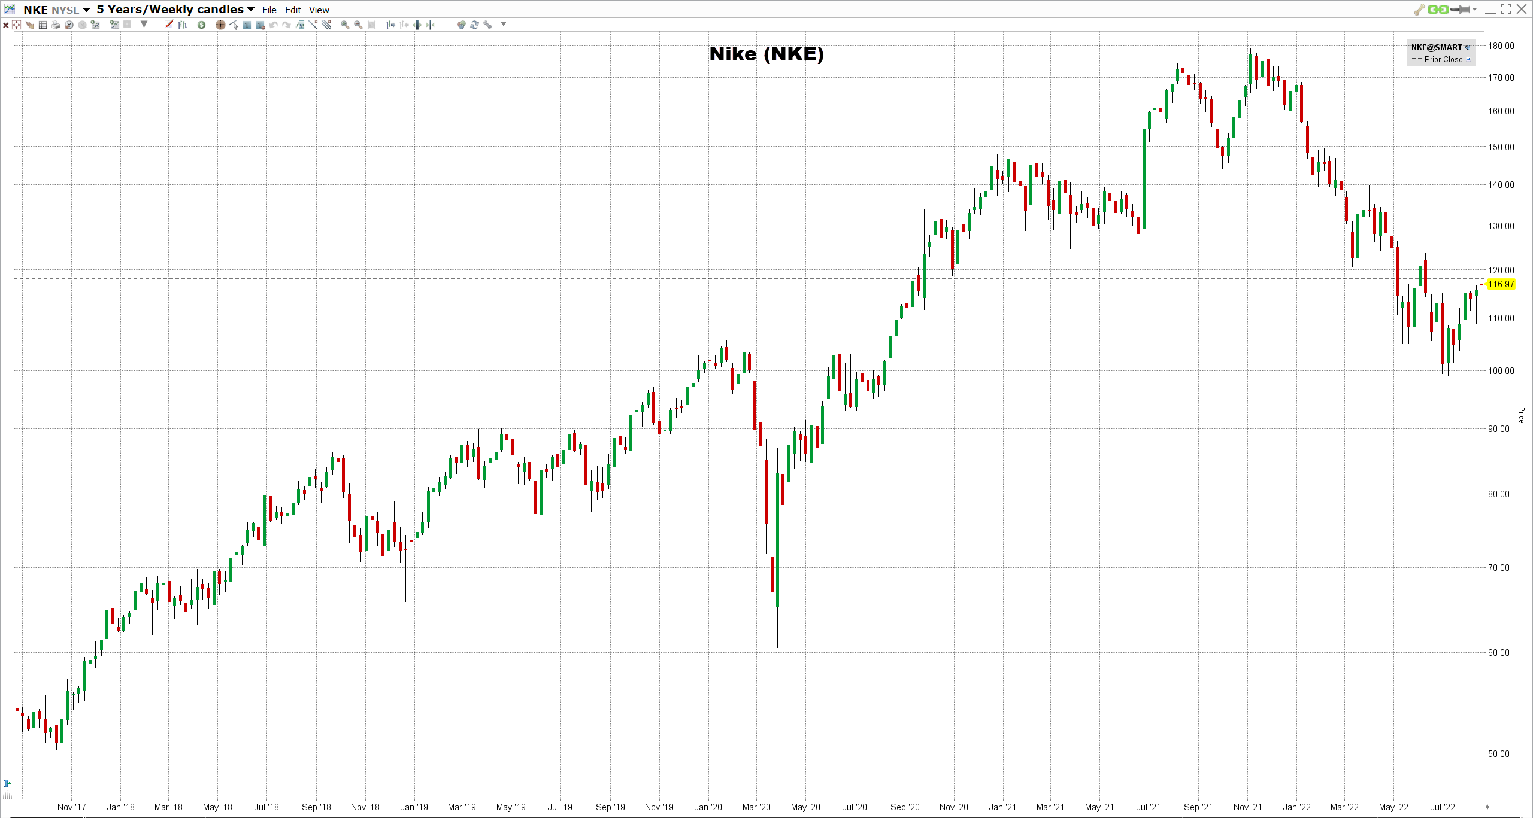Select the parallel lines channel tool

(326, 25)
